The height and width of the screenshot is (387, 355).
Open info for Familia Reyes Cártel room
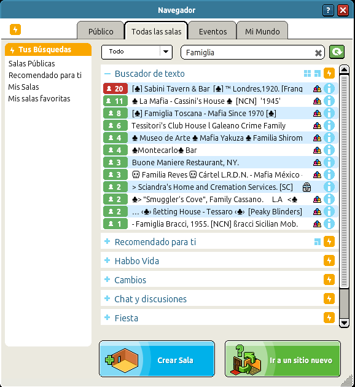(x=329, y=174)
